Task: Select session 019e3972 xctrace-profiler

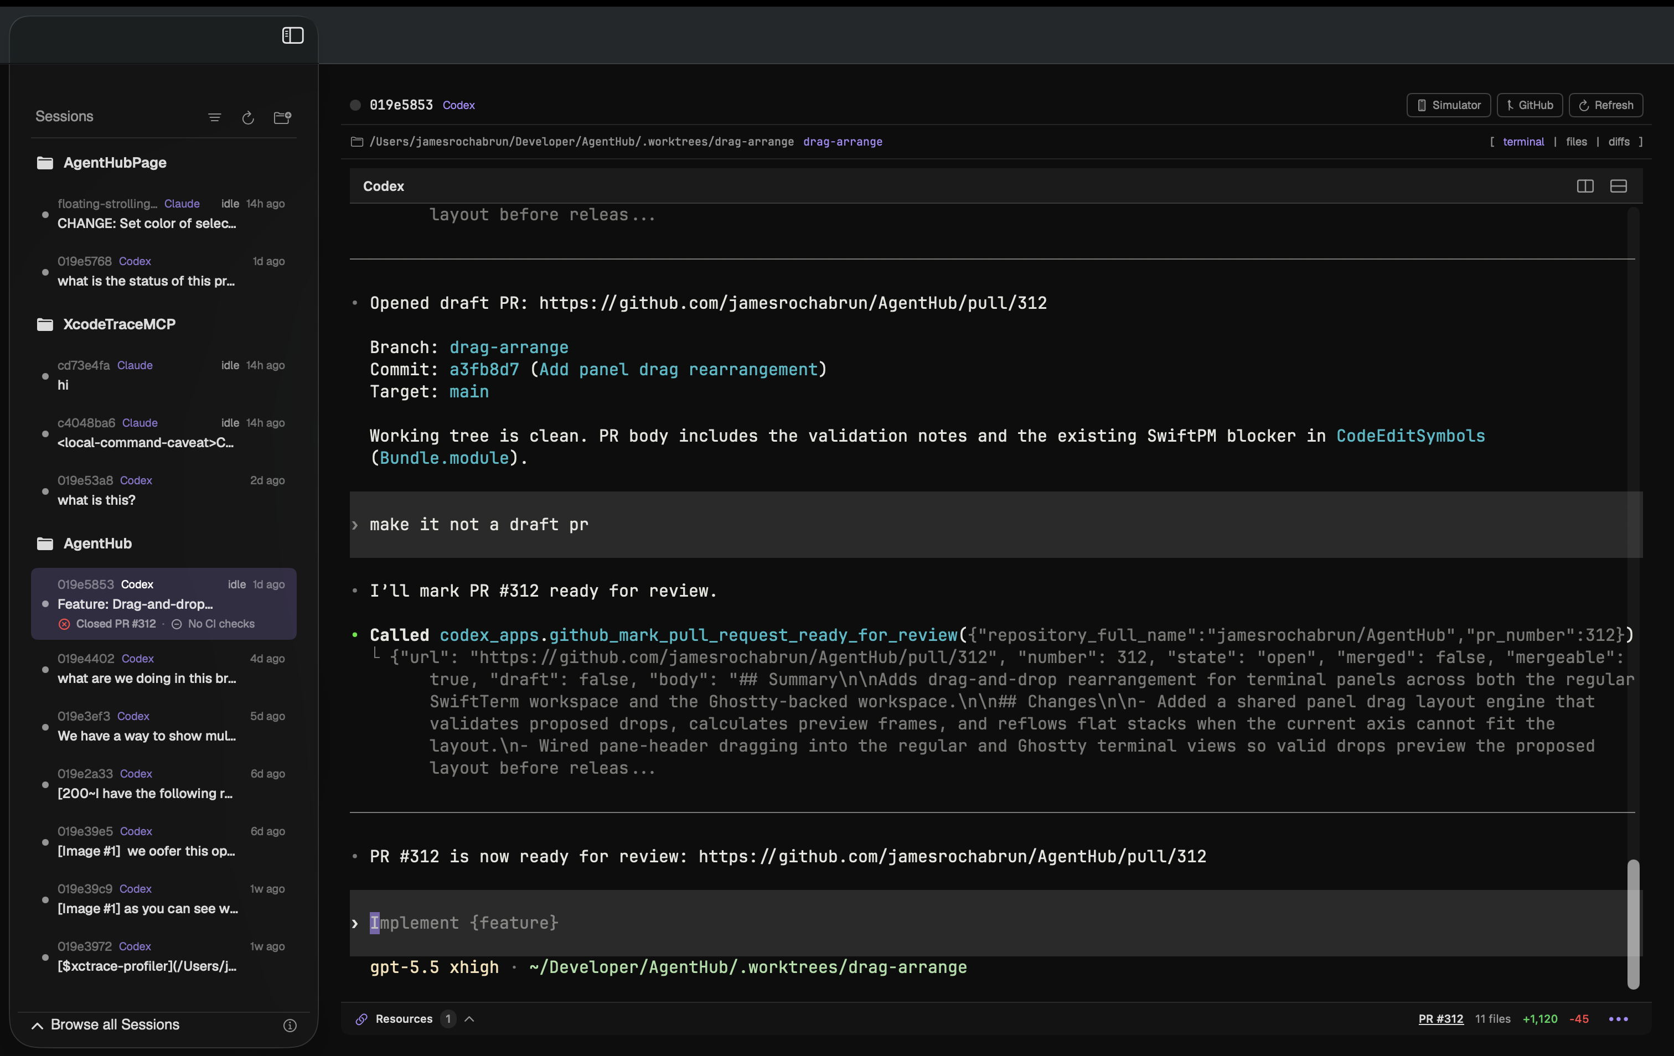Action: tap(164, 957)
